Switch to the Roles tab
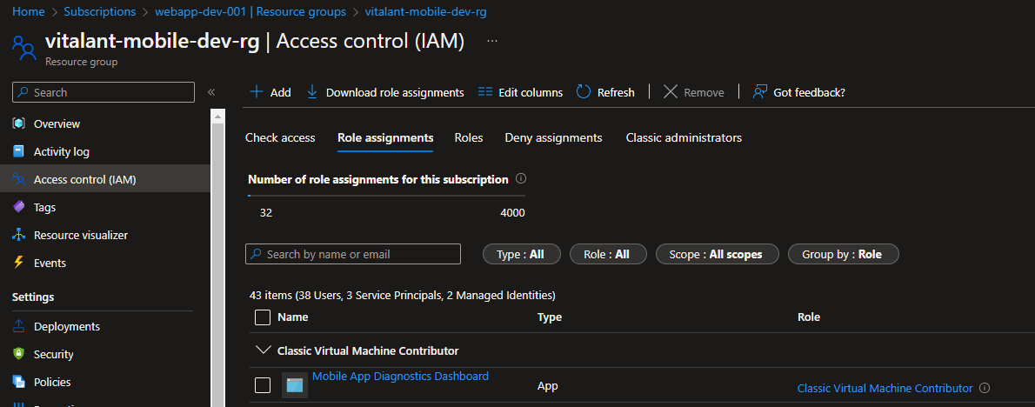1035x407 pixels. [469, 138]
